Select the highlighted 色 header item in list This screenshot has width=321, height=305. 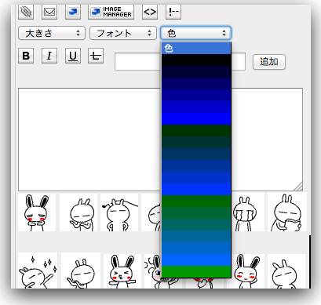click(196, 49)
